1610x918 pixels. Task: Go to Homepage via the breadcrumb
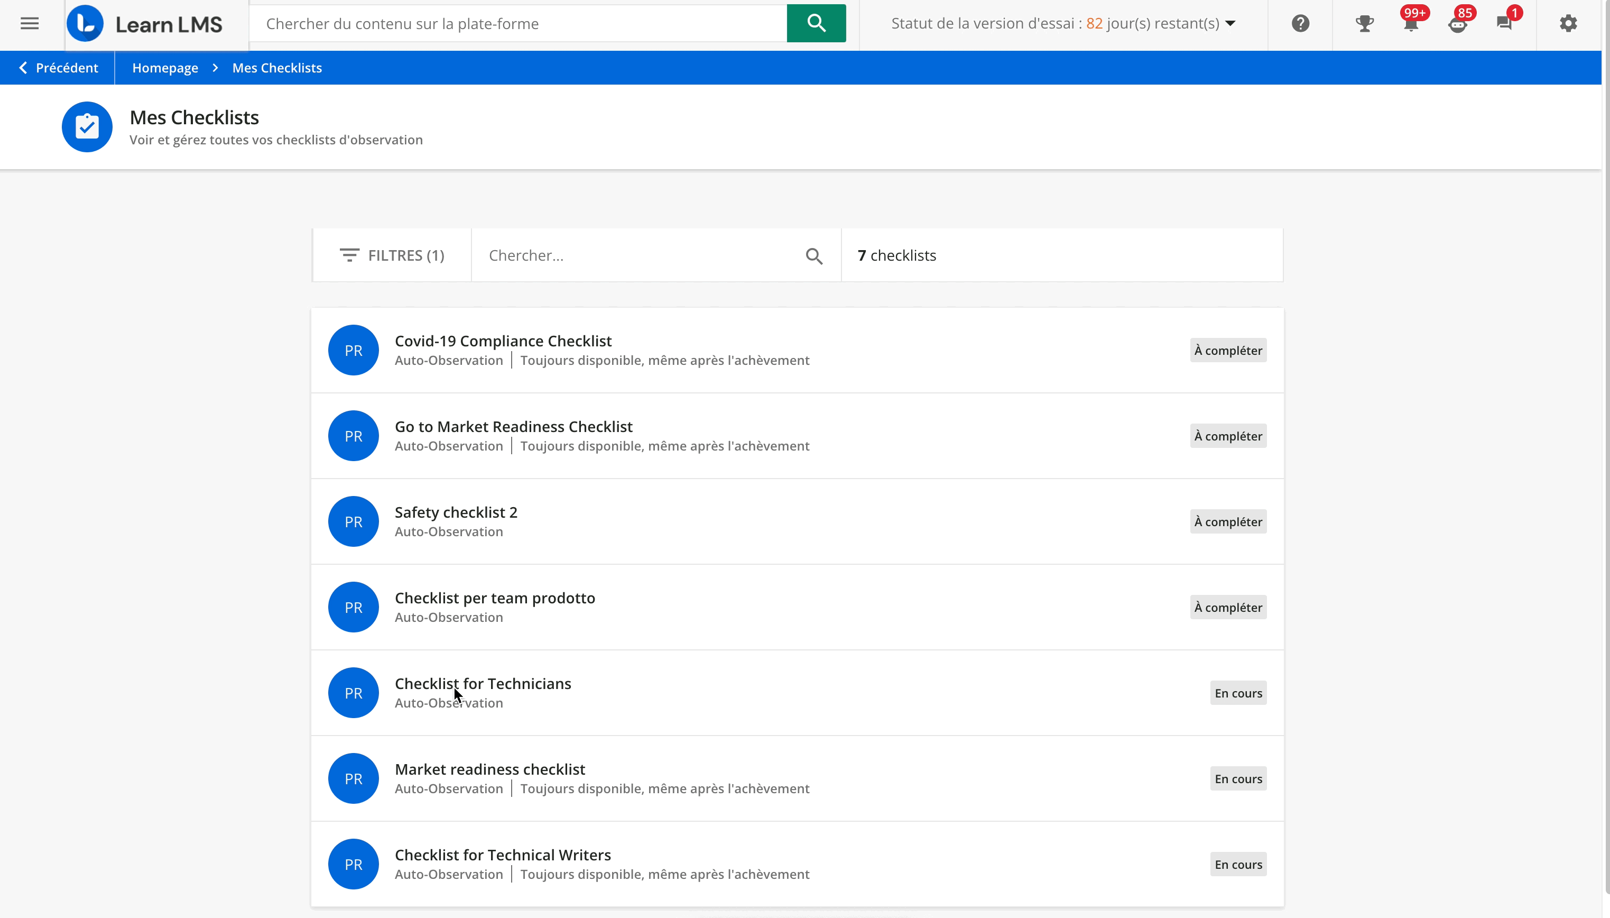point(166,68)
